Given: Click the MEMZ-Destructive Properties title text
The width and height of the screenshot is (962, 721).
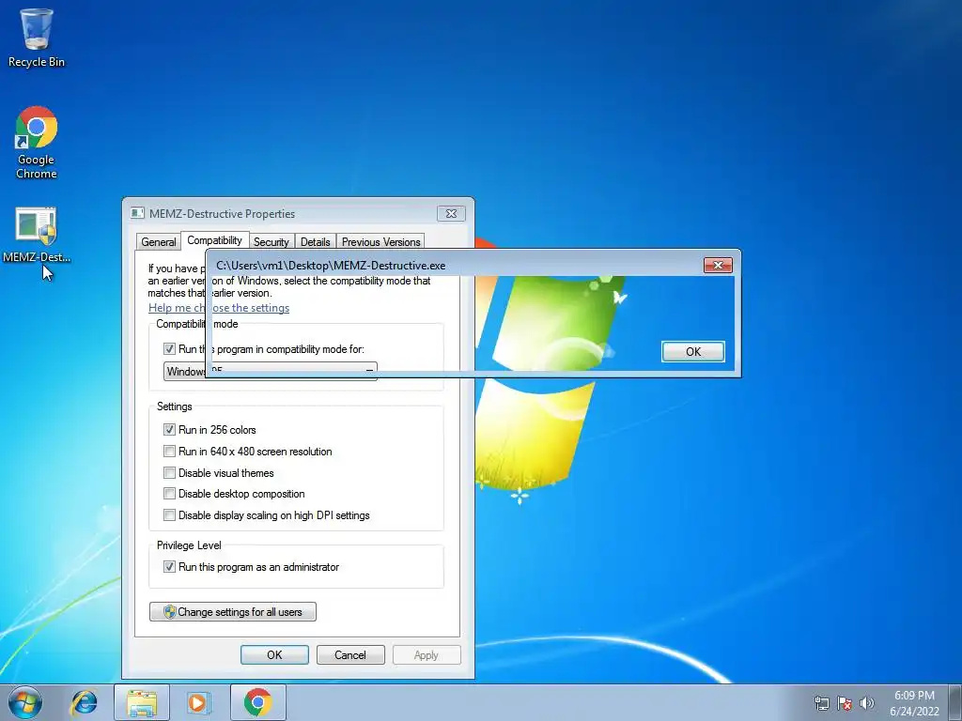Looking at the screenshot, I should point(222,213).
